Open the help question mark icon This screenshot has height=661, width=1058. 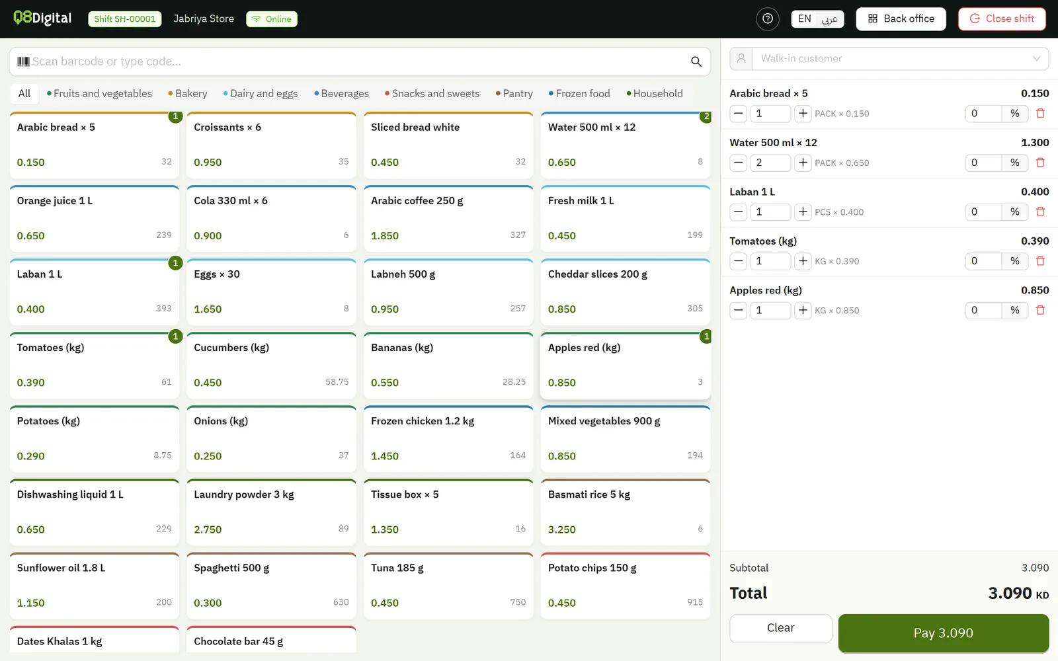[767, 19]
